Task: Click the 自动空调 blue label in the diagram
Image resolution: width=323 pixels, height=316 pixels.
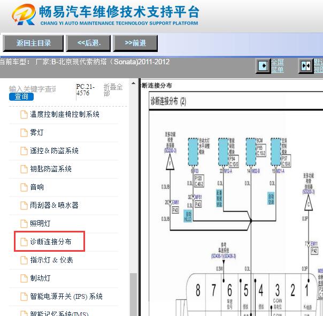Action: click(271, 198)
